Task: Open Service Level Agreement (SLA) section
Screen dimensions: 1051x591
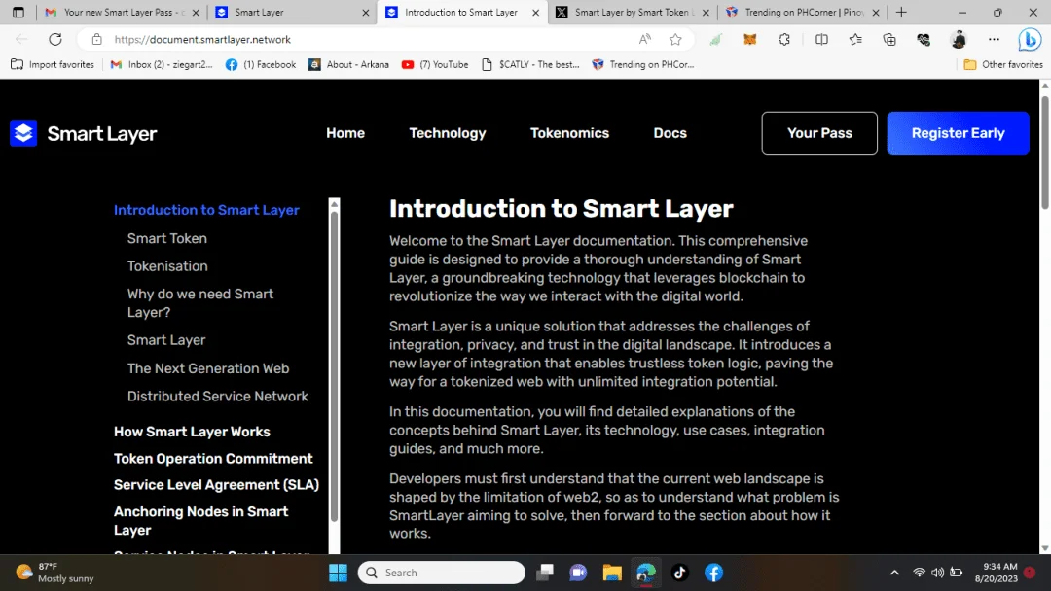Action: (216, 485)
